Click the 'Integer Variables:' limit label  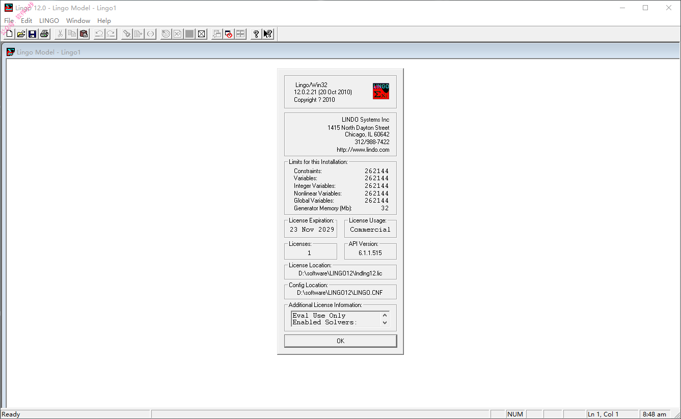314,186
